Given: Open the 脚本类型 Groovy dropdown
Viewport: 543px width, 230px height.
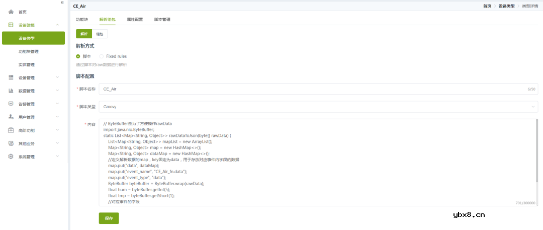Looking at the screenshot, I should click(x=318, y=107).
